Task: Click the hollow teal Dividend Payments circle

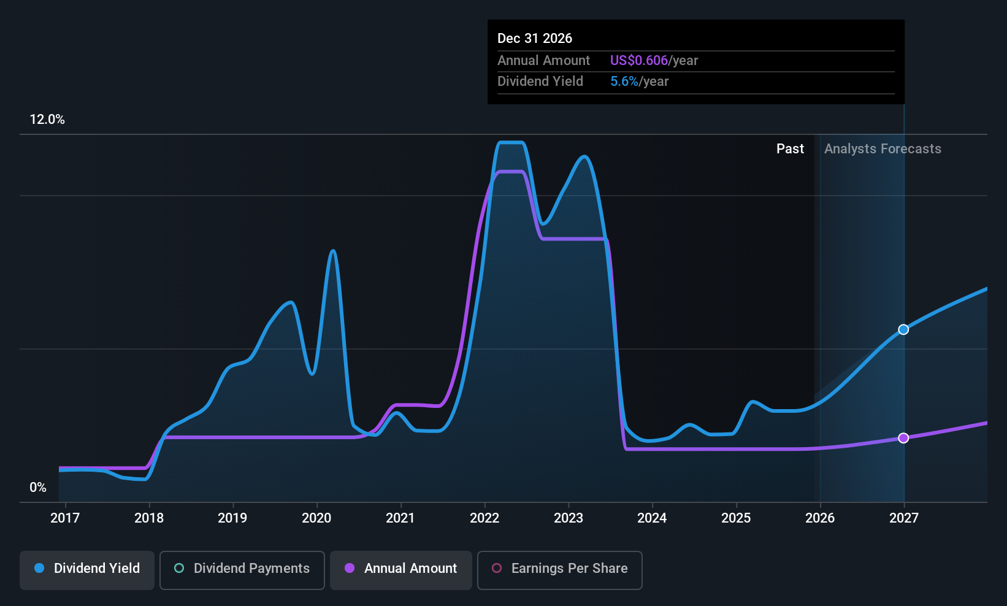Action: point(179,568)
